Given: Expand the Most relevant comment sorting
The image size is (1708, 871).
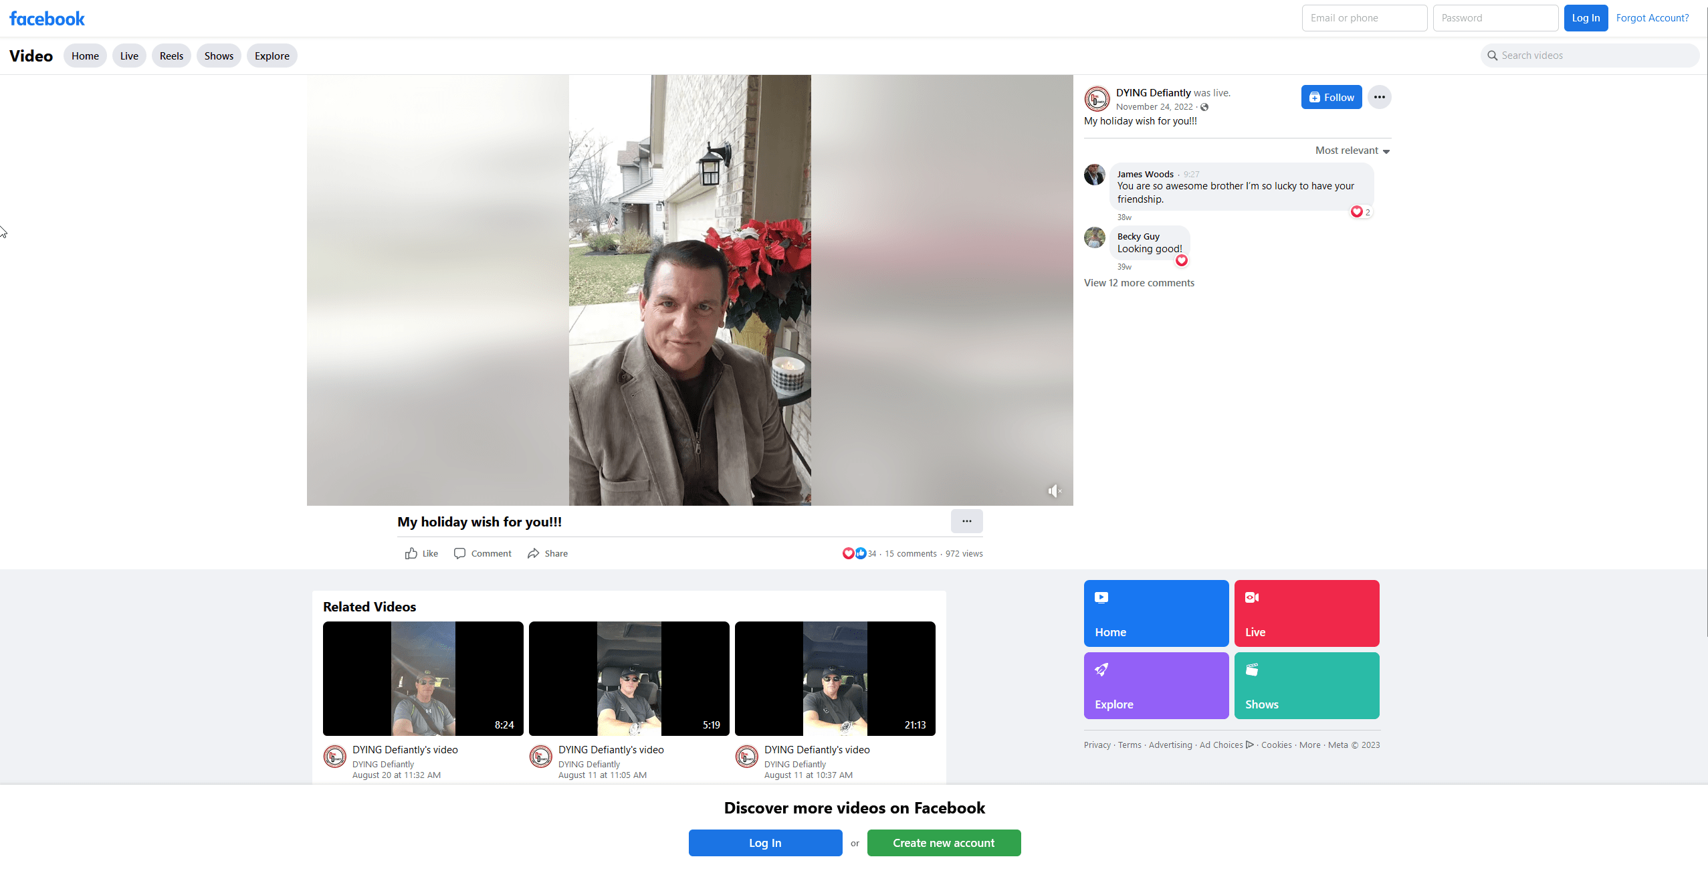Looking at the screenshot, I should pos(1352,151).
